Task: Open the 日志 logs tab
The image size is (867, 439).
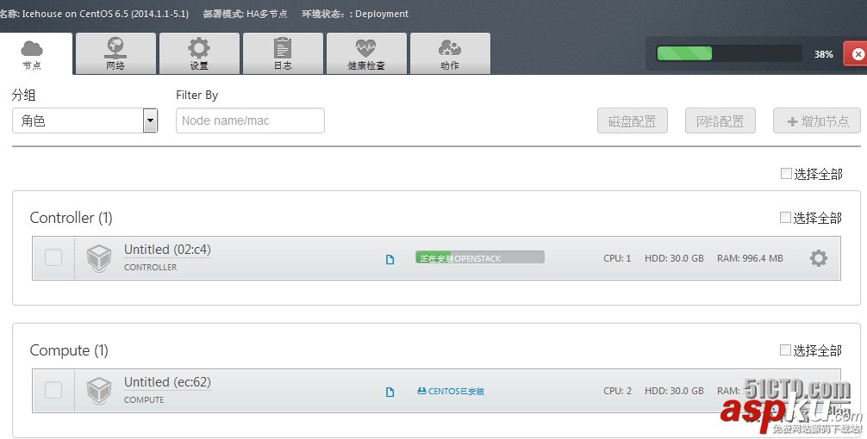Action: (x=283, y=53)
